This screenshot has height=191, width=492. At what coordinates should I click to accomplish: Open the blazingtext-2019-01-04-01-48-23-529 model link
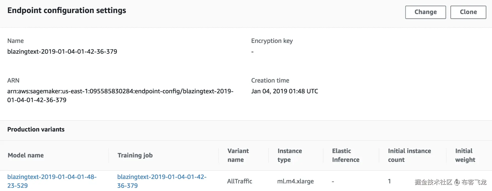point(52,181)
